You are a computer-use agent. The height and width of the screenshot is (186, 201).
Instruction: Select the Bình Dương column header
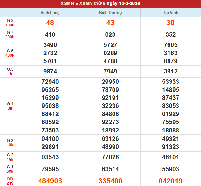pyautogui.click(x=110, y=13)
